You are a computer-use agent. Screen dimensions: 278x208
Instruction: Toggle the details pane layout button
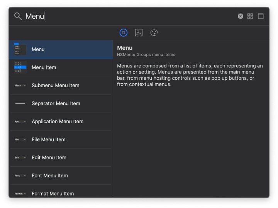tap(261, 16)
